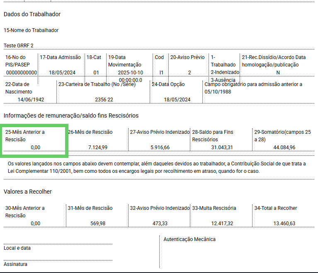The height and width of the screenshot is (273, 318).
Task: Click the worker name Teste GRRF 2
Action: 19,46
